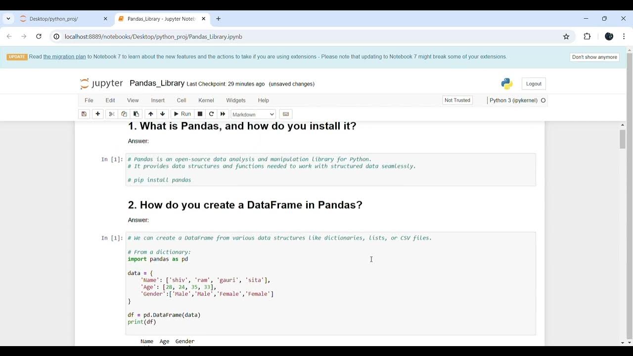
Task: Open the Widgets menu
Action: [236, 100]
